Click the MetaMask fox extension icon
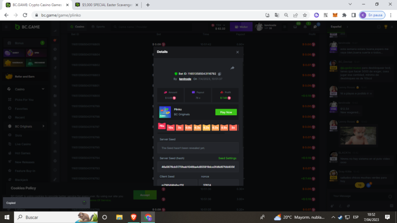Viewport: 397px width, 223px height. [x=335, y=15]
